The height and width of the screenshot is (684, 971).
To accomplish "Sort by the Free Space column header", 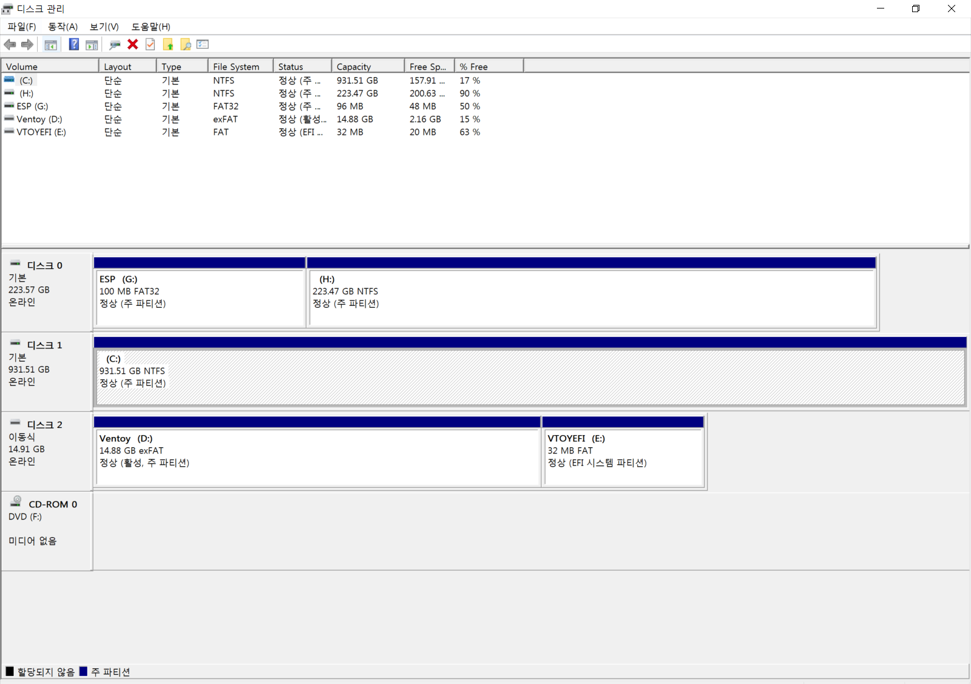I will tap(430, 66).
